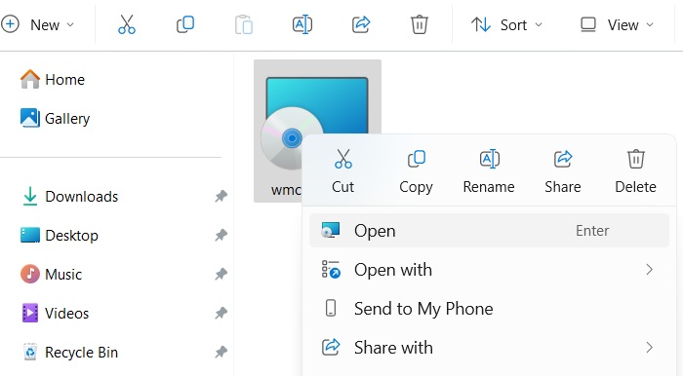Click the toolbar Delete trash icon
Screen dimensions: 683x376
click(x=420, y=24)
